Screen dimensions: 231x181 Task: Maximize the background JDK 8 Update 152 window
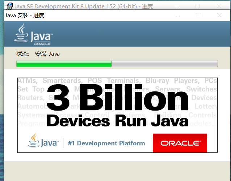(198, 6)
